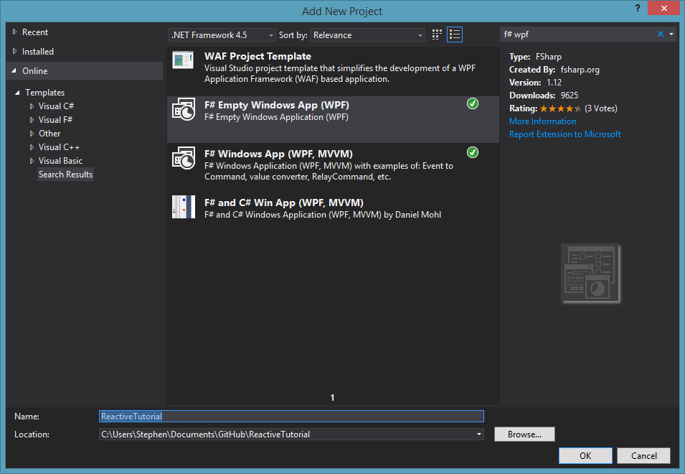
Task: Select F# Windows App (WPF, MVVM) title
Action: (x=278, y=154)
